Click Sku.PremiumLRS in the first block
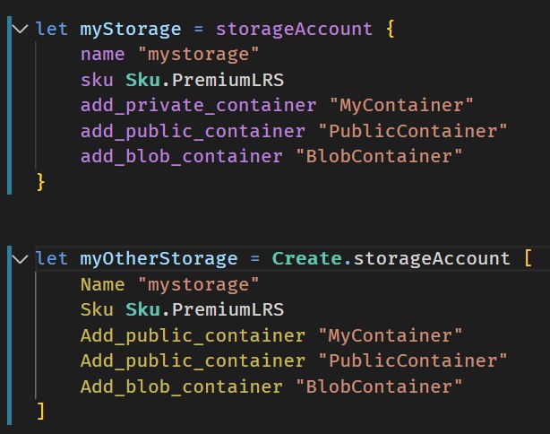550x434 pixels. tap(204, 80)
